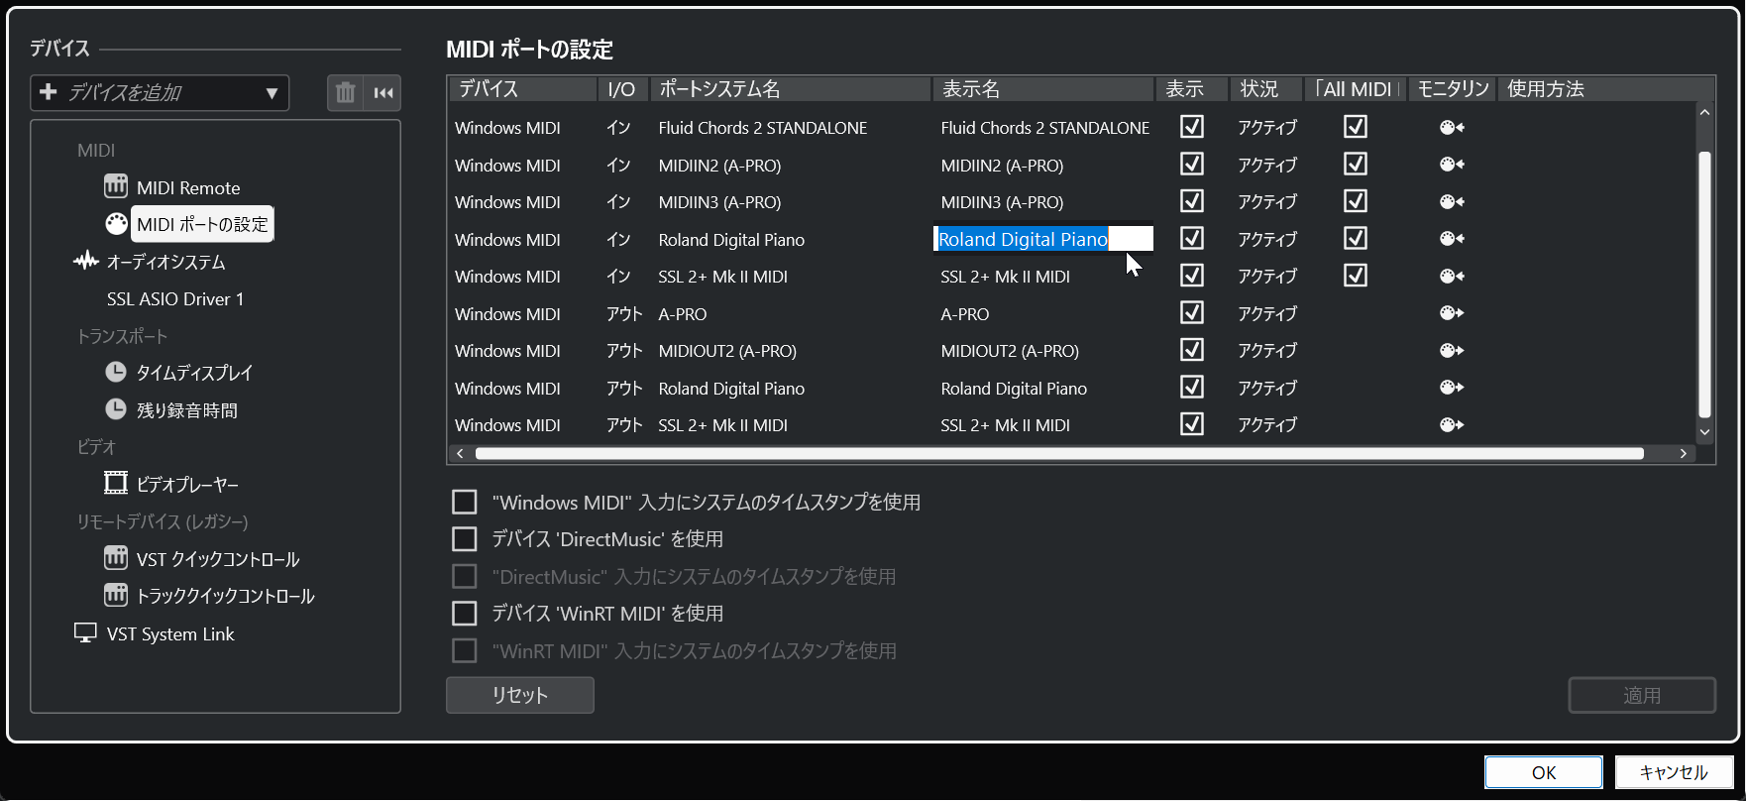Click monitoring icon for A-PRO output
The image size is (1746, 801).
[1452, 313]
